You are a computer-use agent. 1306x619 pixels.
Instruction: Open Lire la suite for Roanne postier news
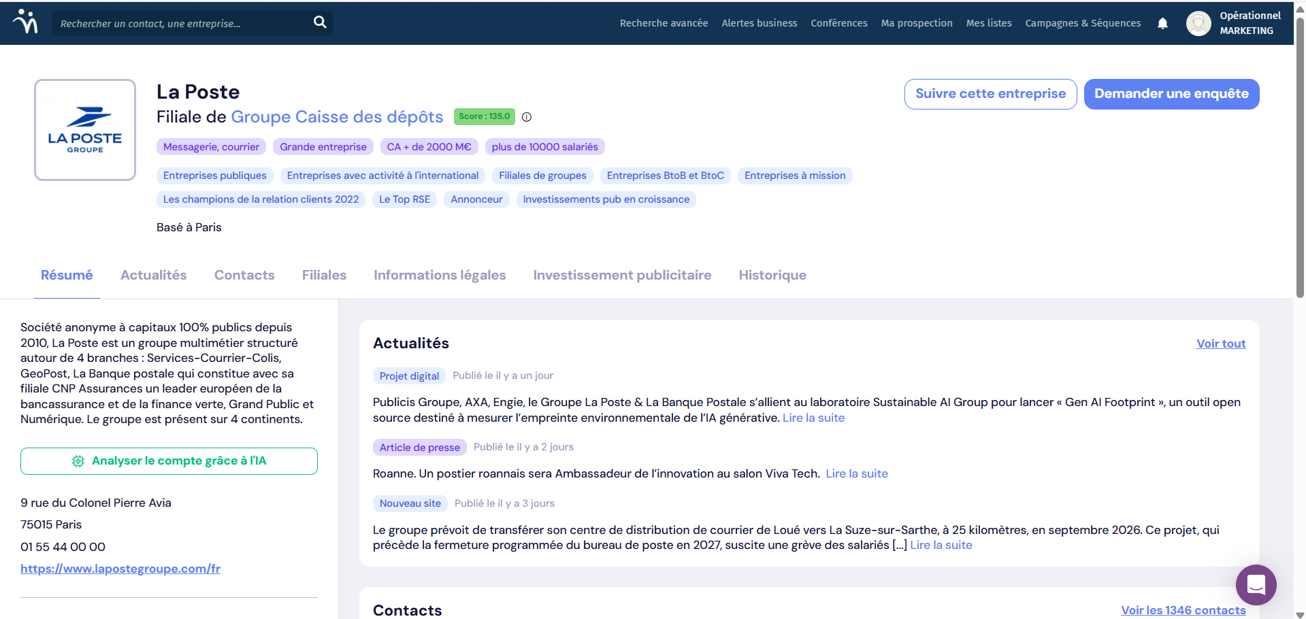[857, 473]
